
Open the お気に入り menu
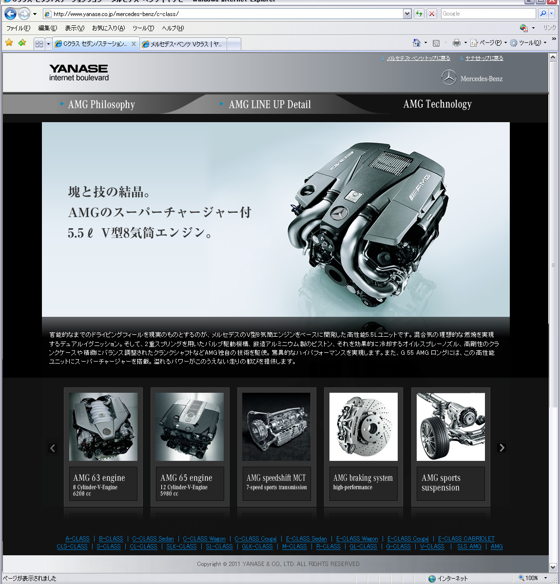108,28
